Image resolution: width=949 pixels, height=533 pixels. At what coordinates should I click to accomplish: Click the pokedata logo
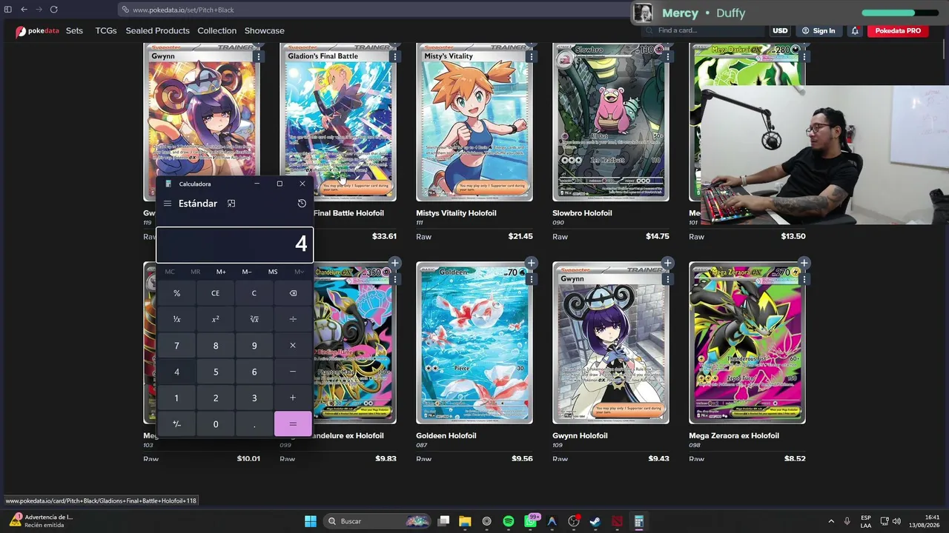click(x=37, y=31)
